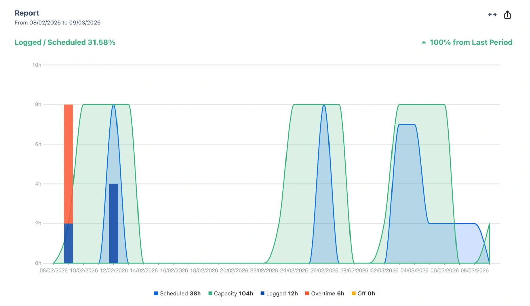Click the green up-triangle trend icon

[x=424, y=42]
